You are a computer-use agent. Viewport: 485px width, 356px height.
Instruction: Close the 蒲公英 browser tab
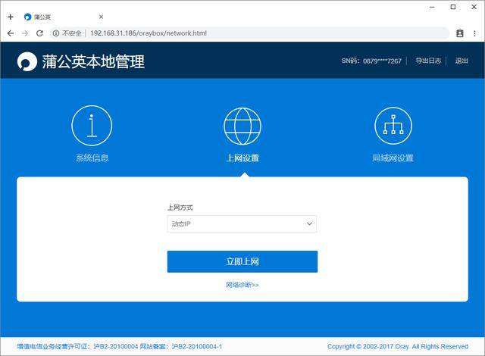point(101,17)
